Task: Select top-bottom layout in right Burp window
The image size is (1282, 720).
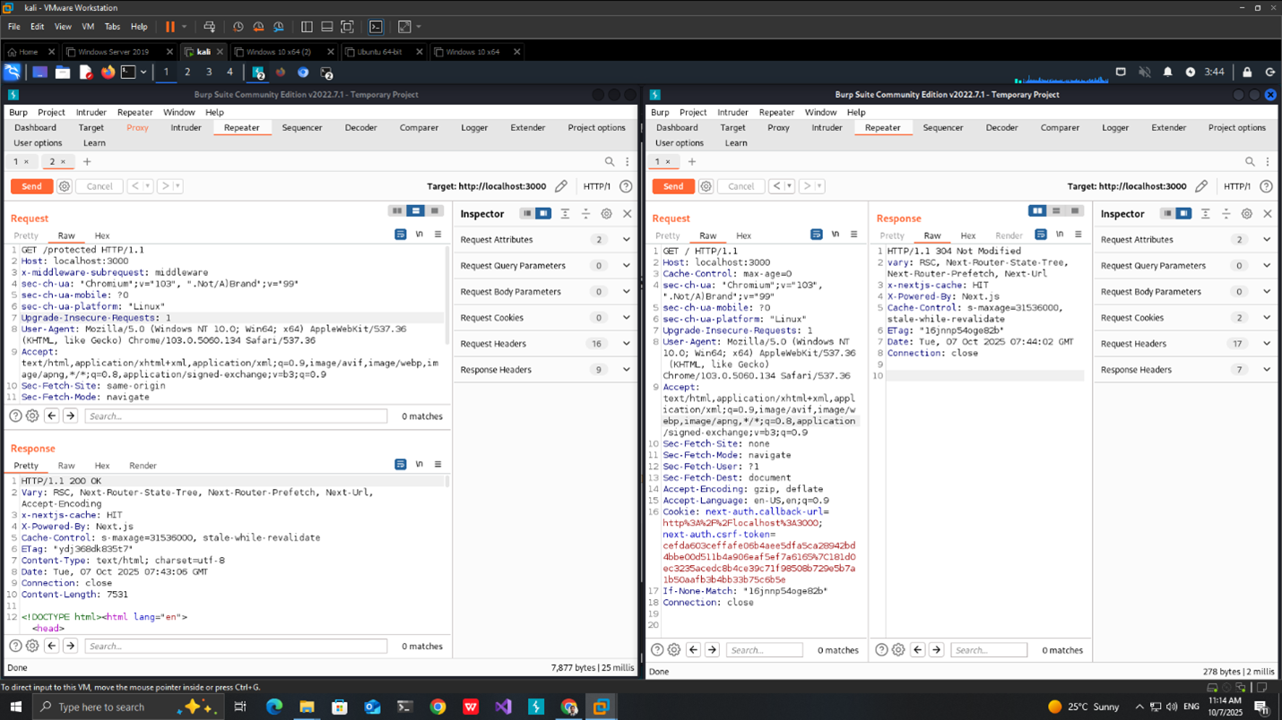Action: tap(1056, 211)
